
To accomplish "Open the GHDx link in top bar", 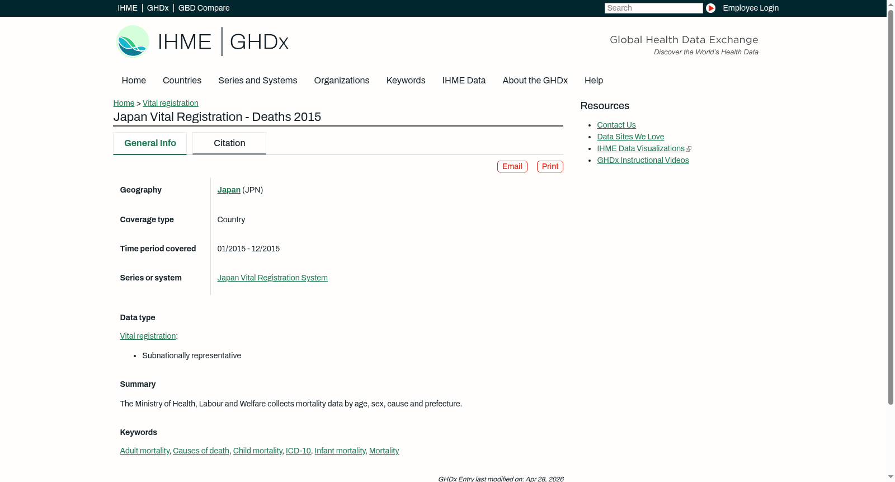I will pyautogui.click(x=158, y=8).
